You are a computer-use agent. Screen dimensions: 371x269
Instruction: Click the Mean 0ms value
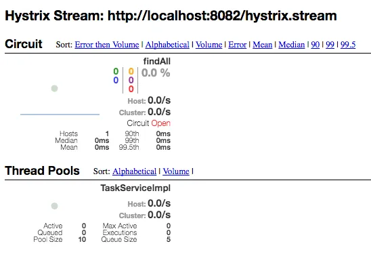point(102,148)
